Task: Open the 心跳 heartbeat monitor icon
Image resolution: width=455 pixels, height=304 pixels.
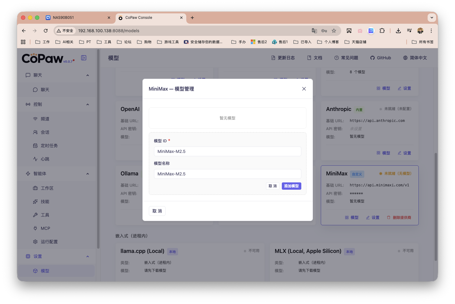Action: tap(36, 159)
